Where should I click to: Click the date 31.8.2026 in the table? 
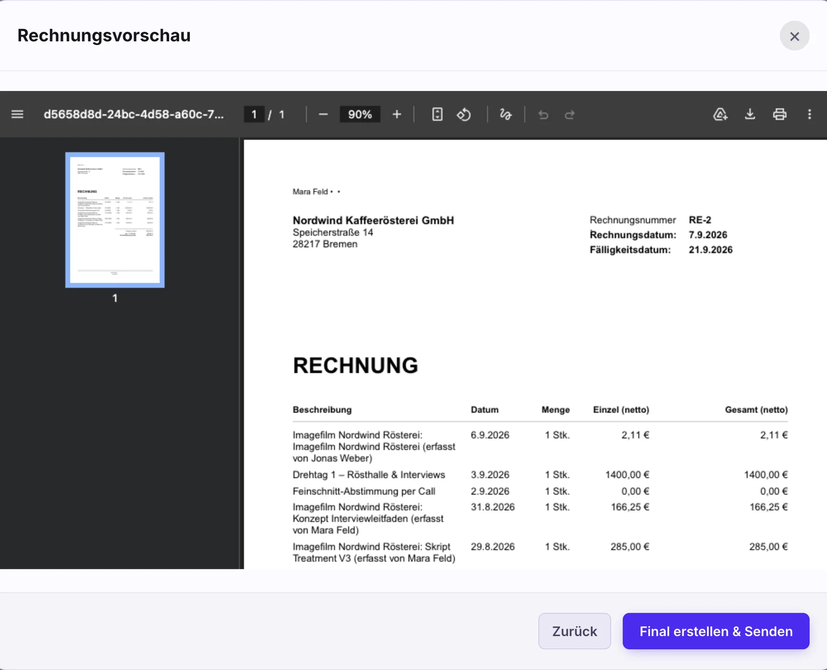click(493, 507)
